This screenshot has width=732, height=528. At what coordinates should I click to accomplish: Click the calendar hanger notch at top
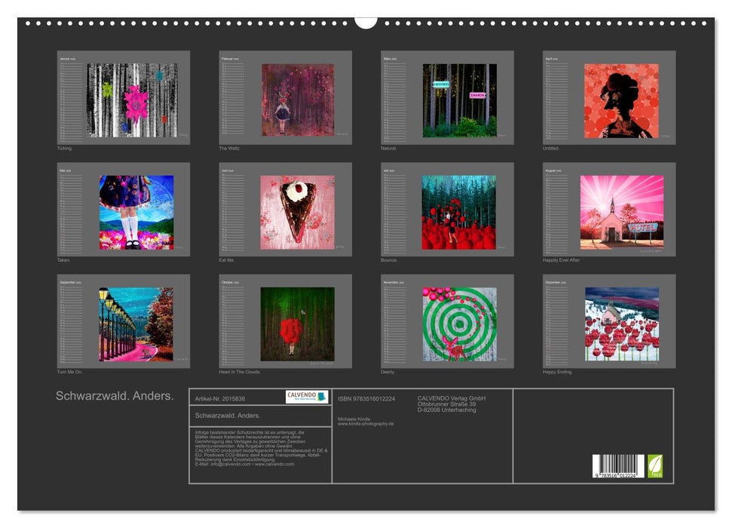pos(366,21)
